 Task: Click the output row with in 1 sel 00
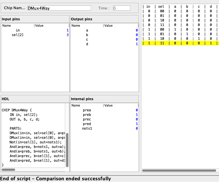(x=180, y=29)
